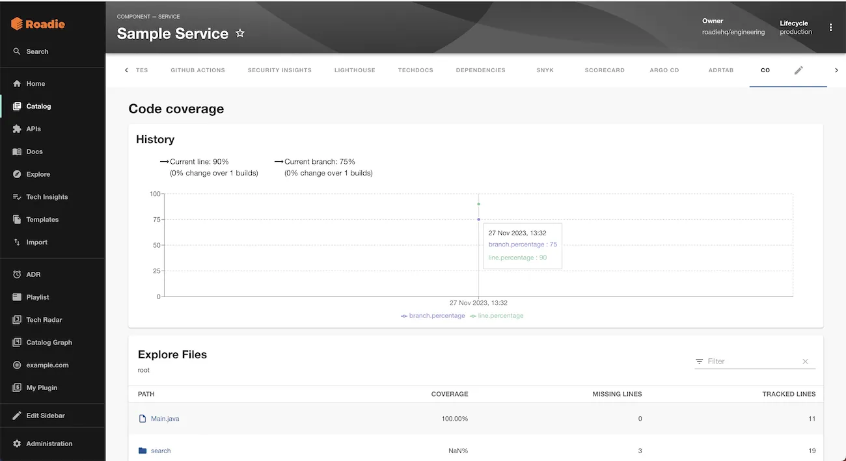The image size is (846, 461).
Task: Open the entity overflow three-dot menu
Action: (831, 27)
